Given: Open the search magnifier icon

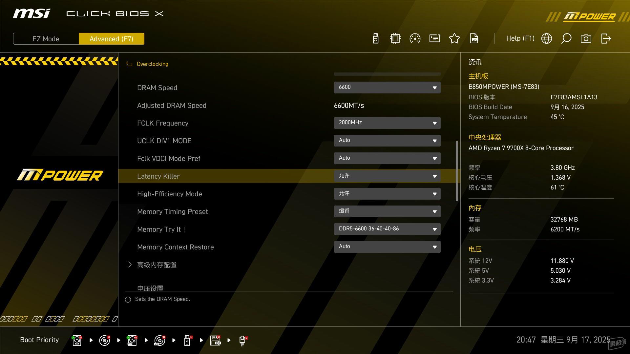Looking at the screenshot, I should click(x=566, y=39).
